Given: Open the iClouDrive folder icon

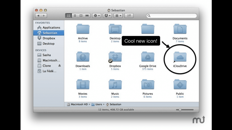Looking at the screenshot, I should [180, 57].
